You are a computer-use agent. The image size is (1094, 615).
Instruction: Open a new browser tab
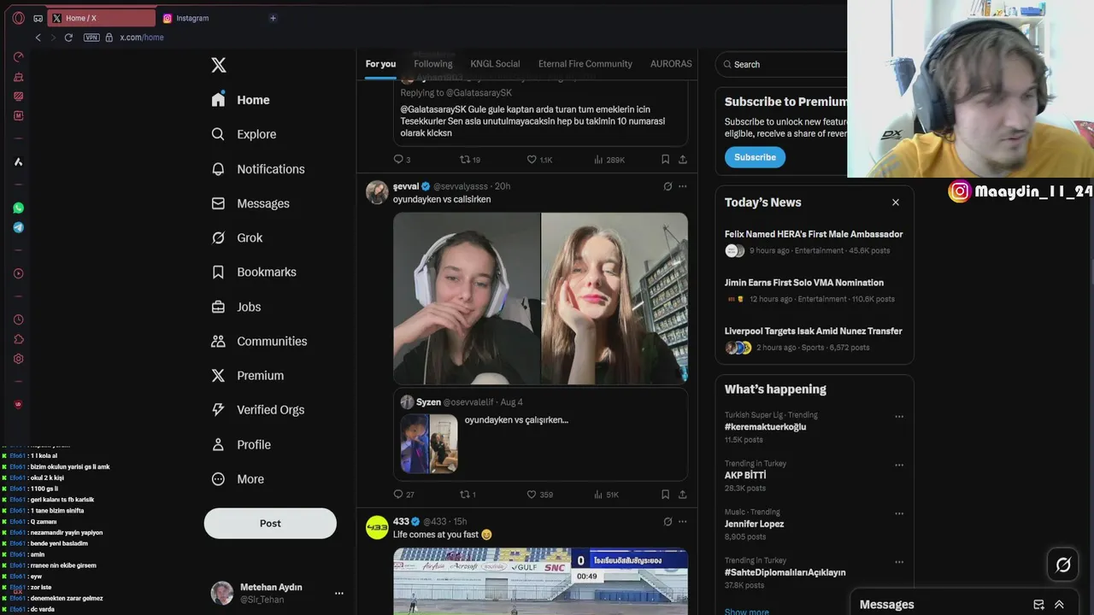[273, 18]
